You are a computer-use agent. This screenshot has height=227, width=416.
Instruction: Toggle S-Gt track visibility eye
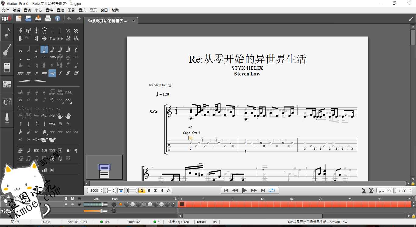click(79, 204)
